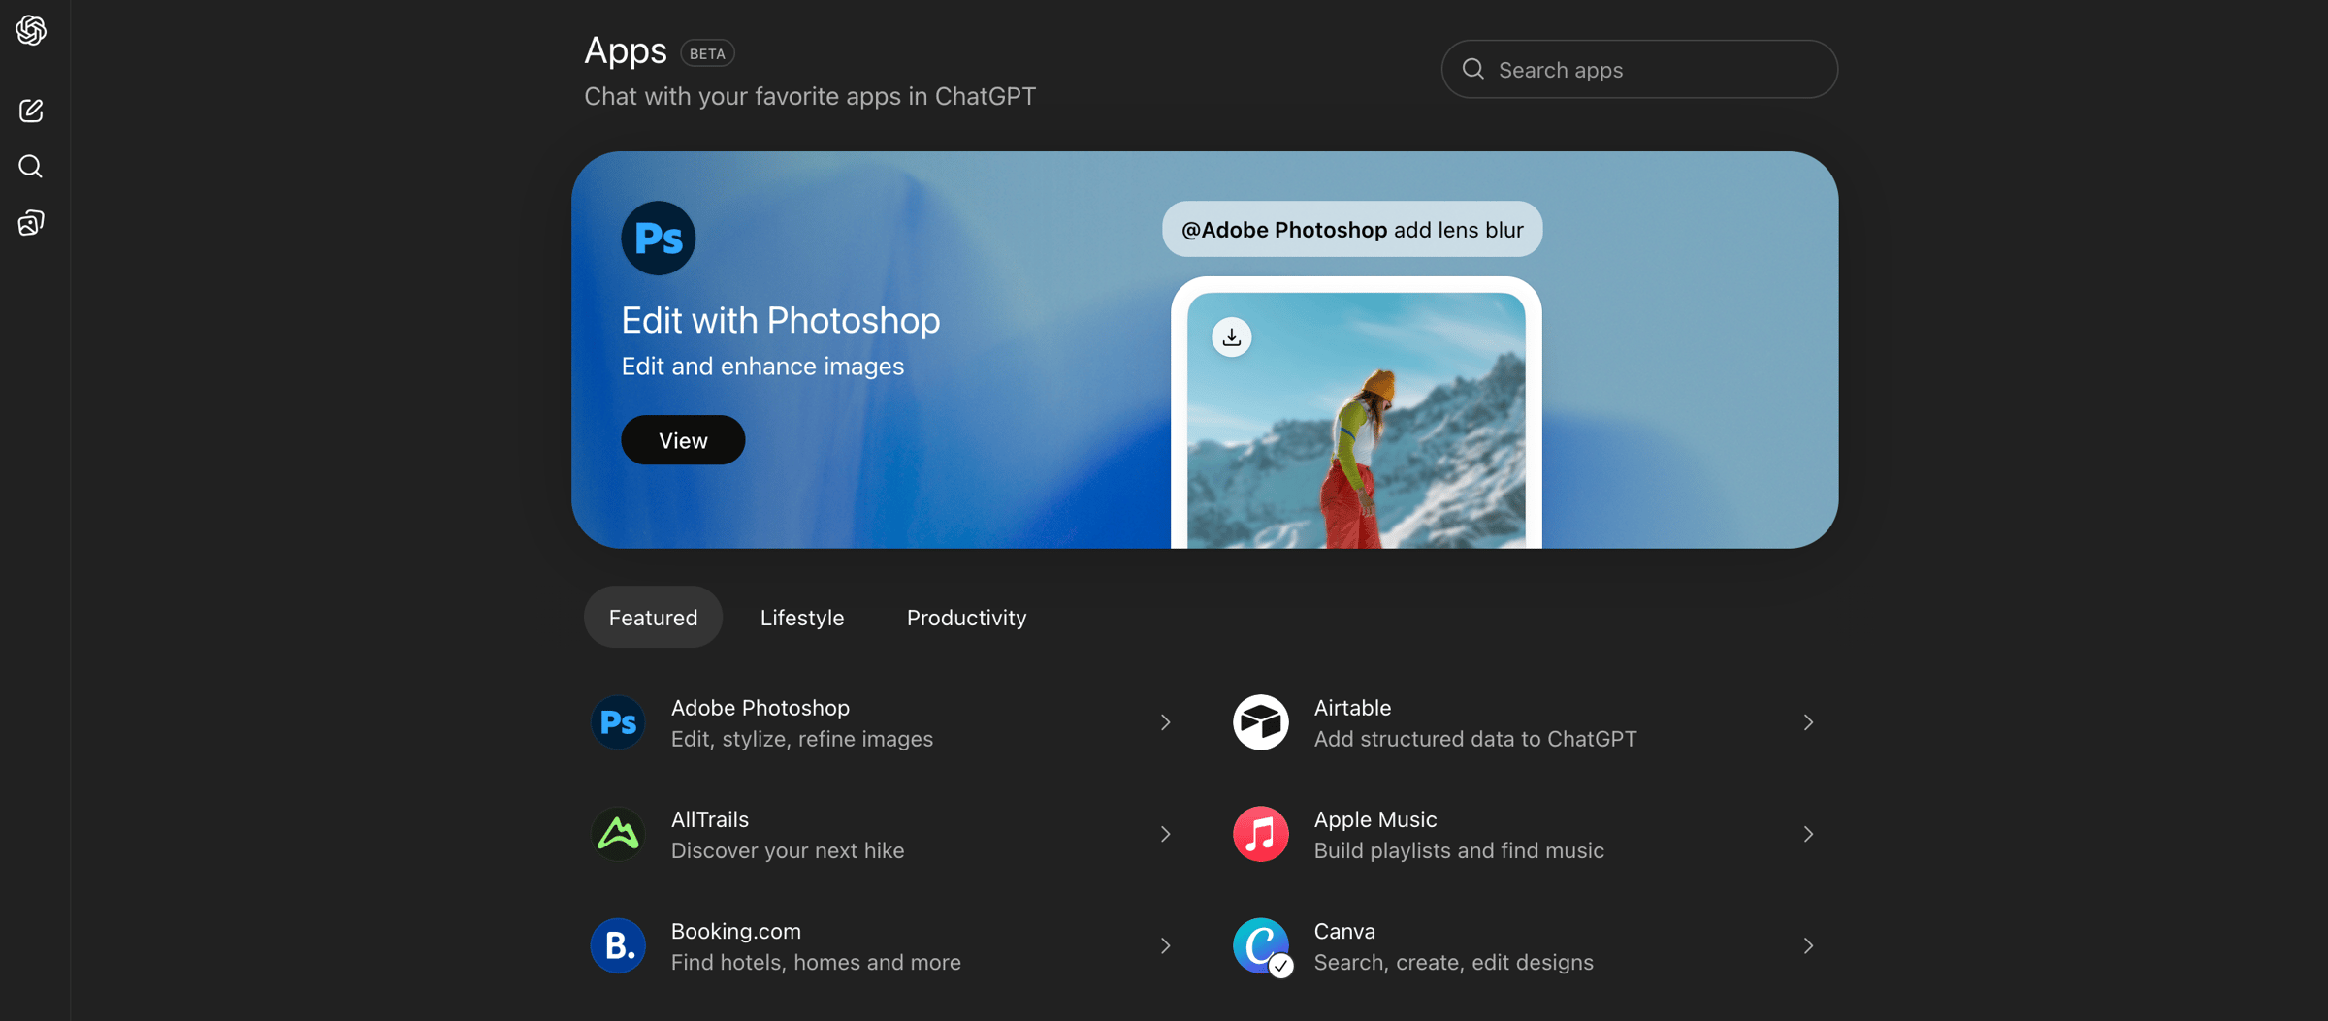Expand the Adobe Photoshop row chevron
The width and height of the screenshot is (2328, 1021).
[x=1165, y=722]
